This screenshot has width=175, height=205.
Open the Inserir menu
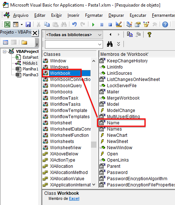pyautogui.click(x=73, y=15)
